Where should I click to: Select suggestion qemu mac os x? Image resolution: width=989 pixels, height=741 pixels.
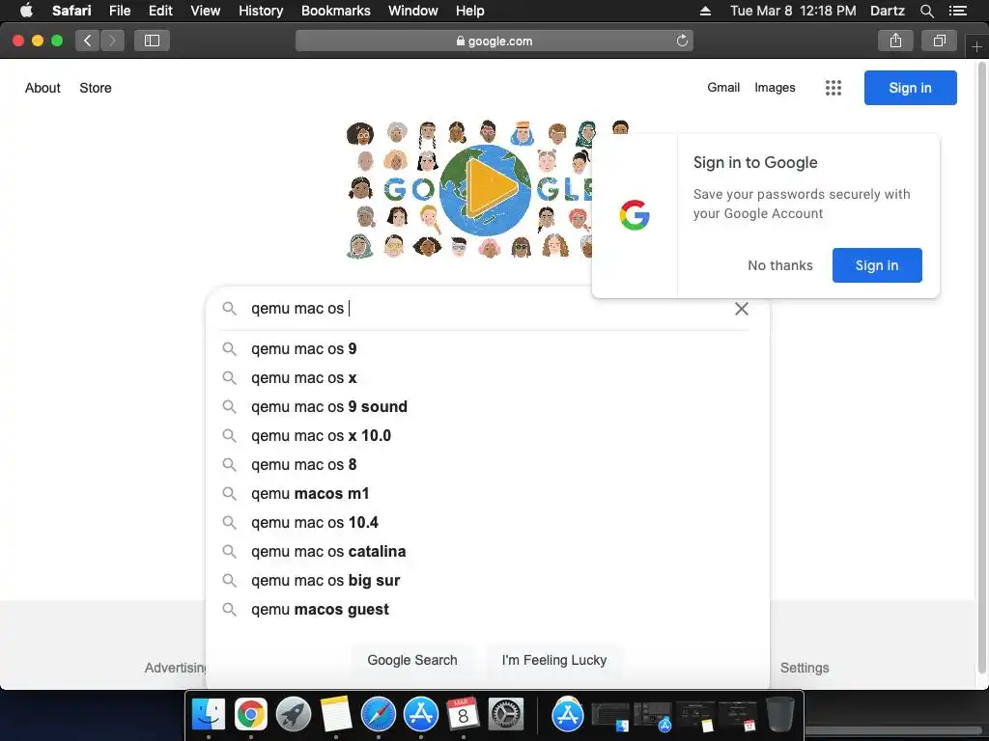[x=486, y=377]
